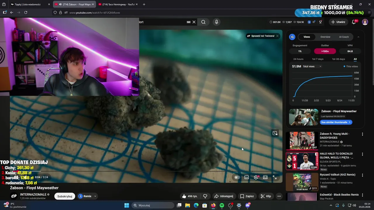Open vidIQ icon in YouTube header

tap(309, 22)
